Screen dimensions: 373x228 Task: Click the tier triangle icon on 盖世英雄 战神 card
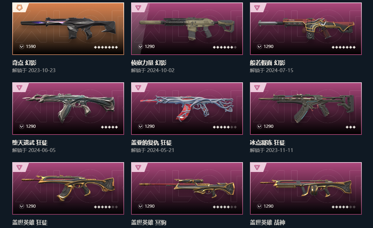tap(257, 167)
